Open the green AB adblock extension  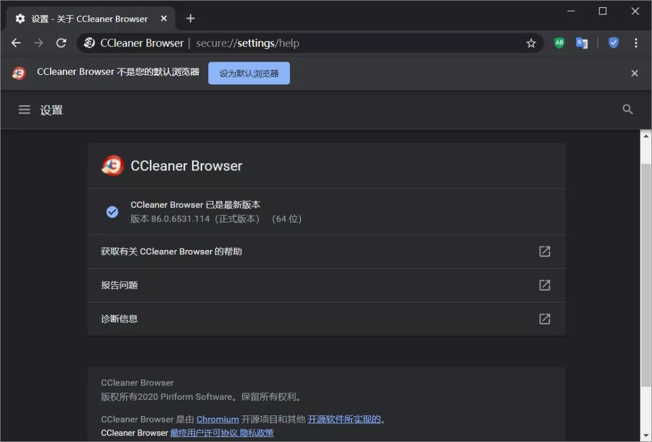[x=559, y=43]
